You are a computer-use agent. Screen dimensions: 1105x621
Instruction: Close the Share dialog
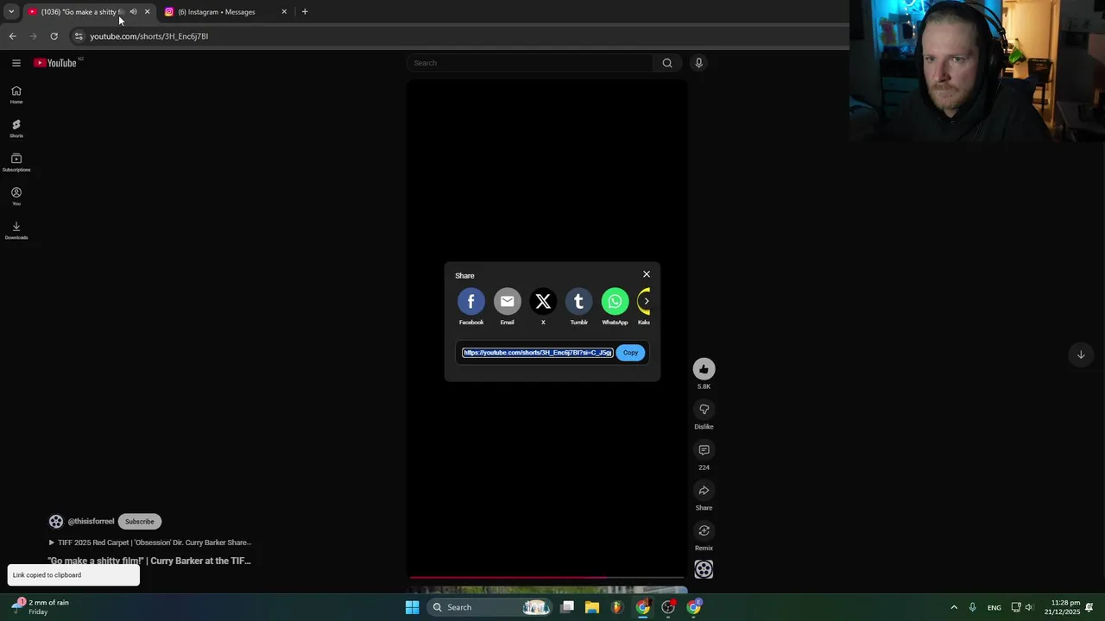click(x=647, y=274)
